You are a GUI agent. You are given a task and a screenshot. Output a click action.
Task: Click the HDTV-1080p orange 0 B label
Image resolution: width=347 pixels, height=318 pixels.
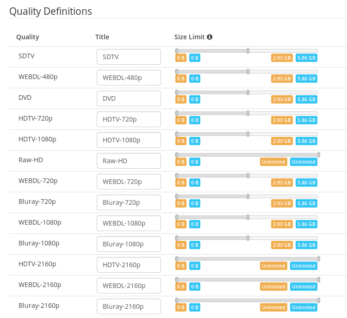pos(181,141)
